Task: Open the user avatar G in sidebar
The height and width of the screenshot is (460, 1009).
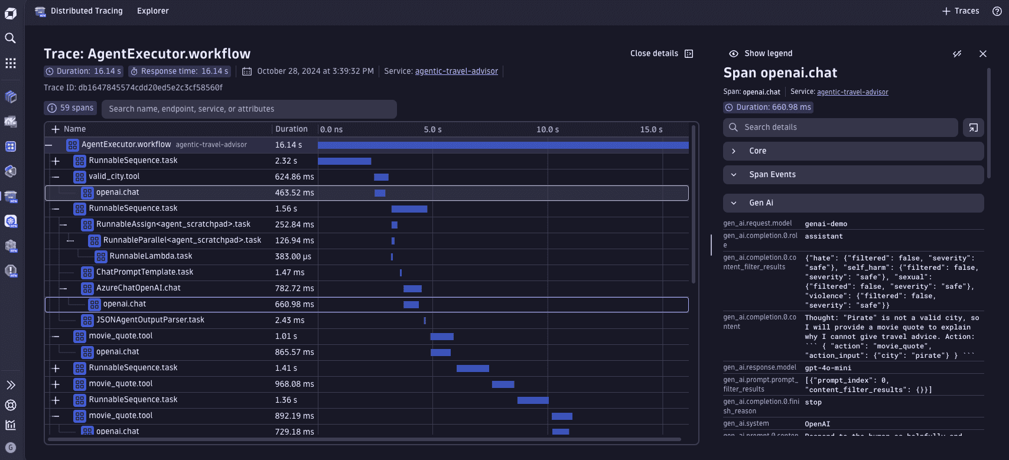Action: pos(10,448)
